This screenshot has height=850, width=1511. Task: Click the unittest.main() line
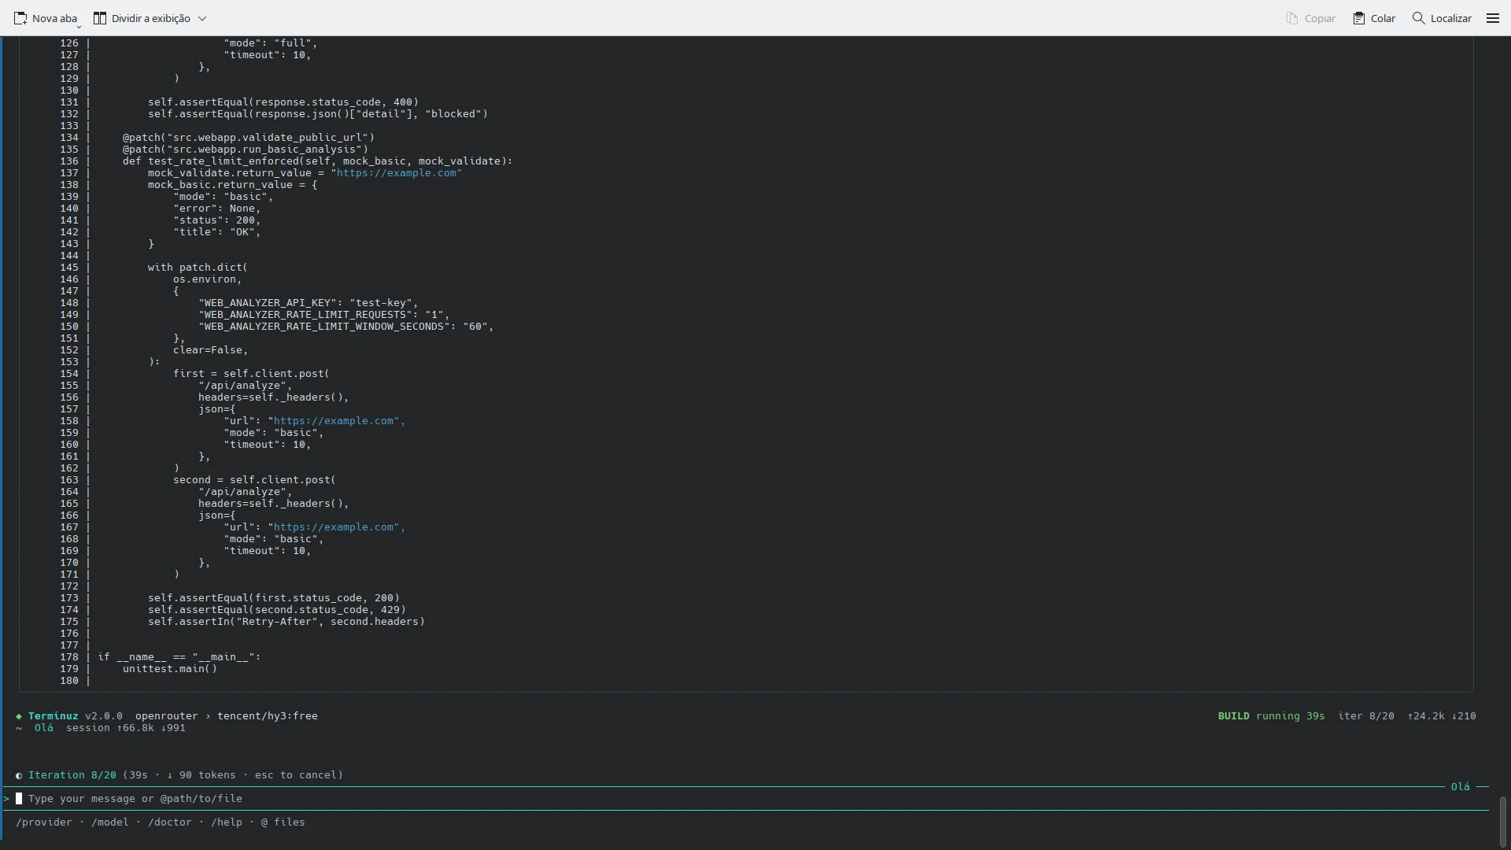[x=170, y=668]
